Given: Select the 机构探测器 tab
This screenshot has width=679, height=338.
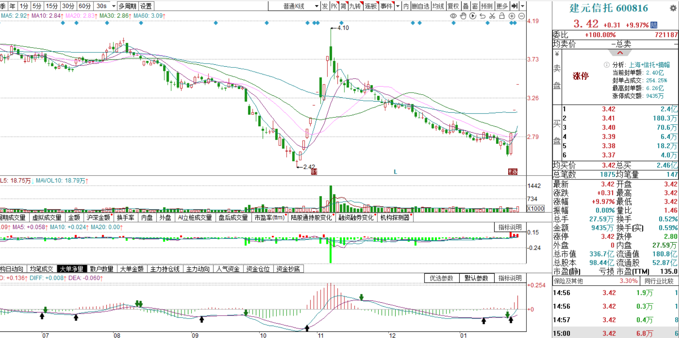Looking at the screenshot, I should tap(395, 217).
